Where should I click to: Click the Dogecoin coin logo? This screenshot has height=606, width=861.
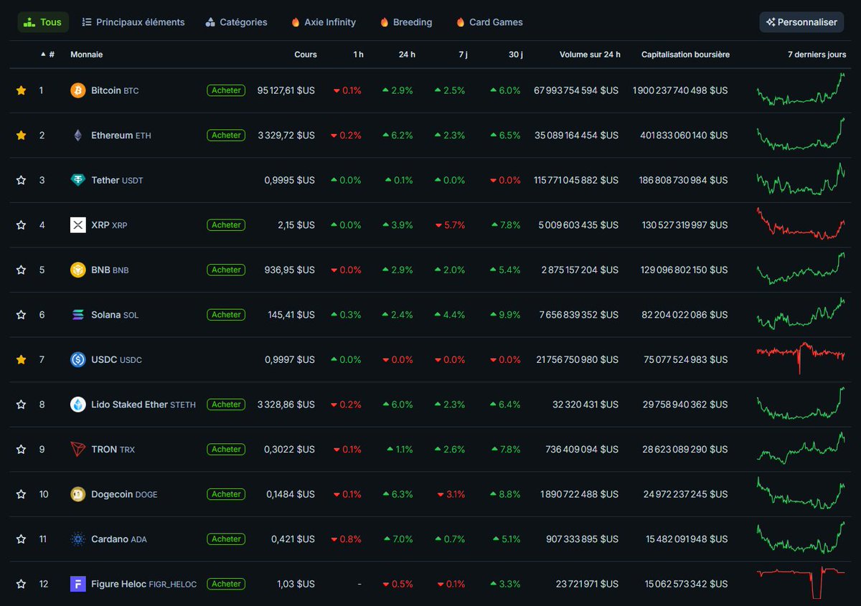pos(77,494)
